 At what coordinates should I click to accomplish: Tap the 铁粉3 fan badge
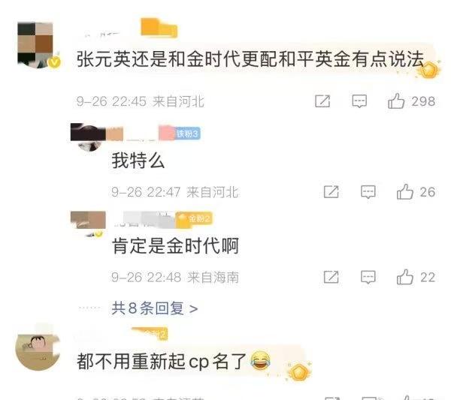187,134
